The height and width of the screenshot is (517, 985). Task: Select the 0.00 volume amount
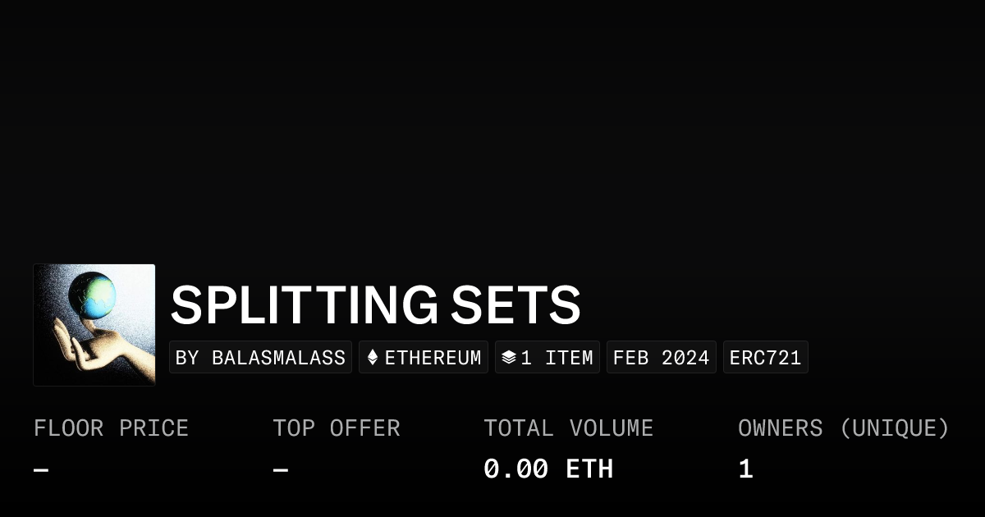[x=515, y=469]
